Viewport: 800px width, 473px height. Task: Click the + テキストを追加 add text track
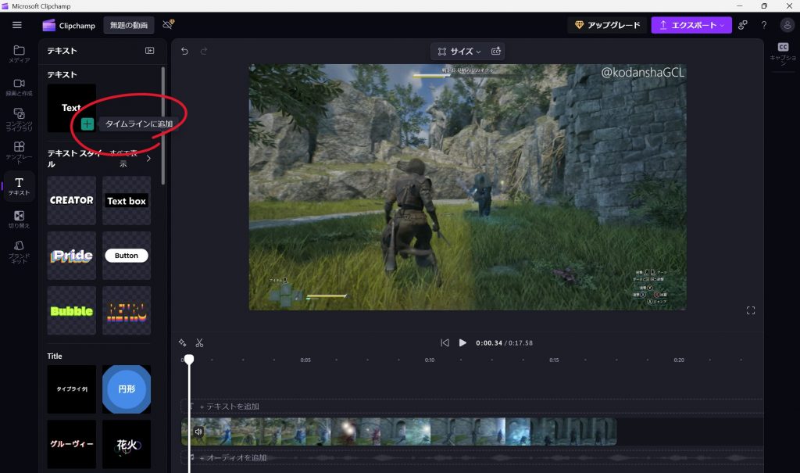coord(472,407)
